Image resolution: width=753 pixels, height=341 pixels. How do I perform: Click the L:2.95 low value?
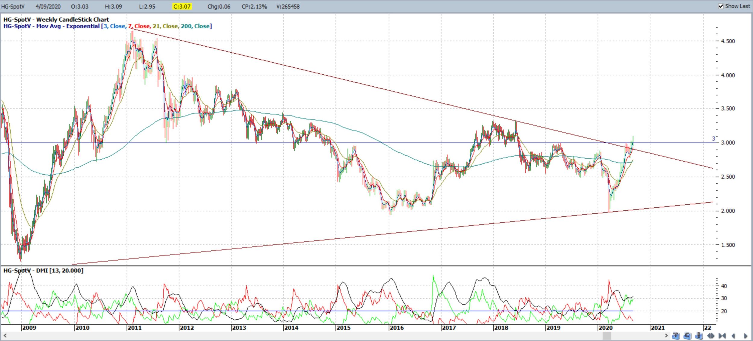point(147,6)
